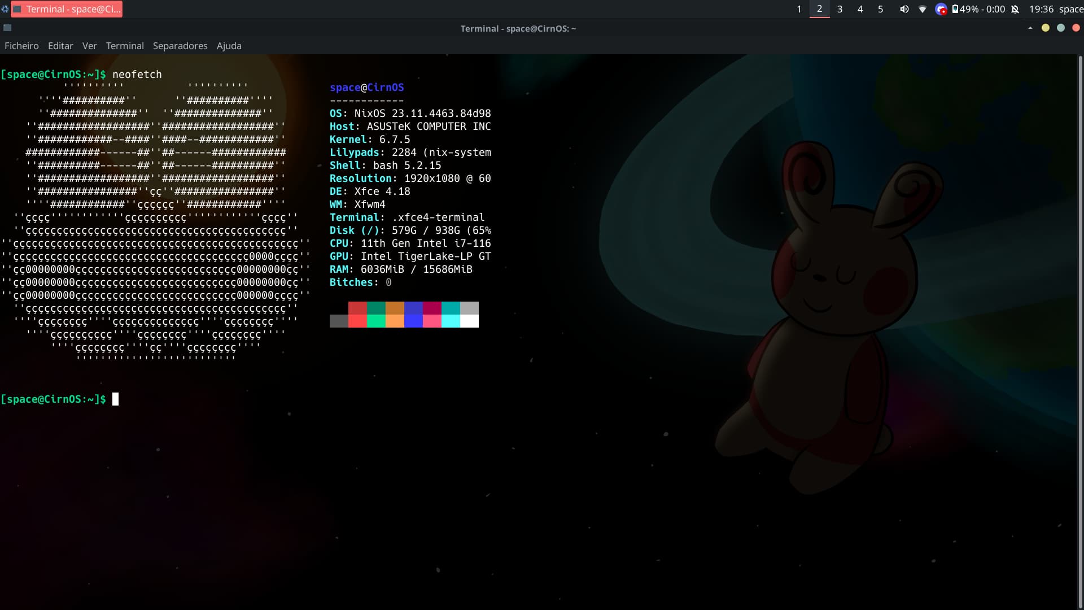Open the applications menu icon in panel
The width and height of the screenshot is (1084, 610).
point(5,9)
